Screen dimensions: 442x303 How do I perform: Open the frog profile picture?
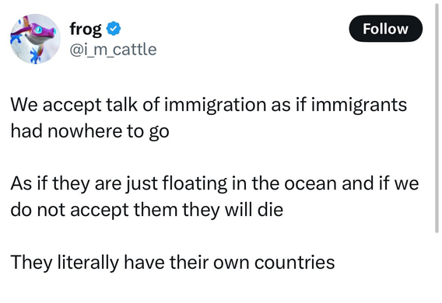tap(35, 39)
